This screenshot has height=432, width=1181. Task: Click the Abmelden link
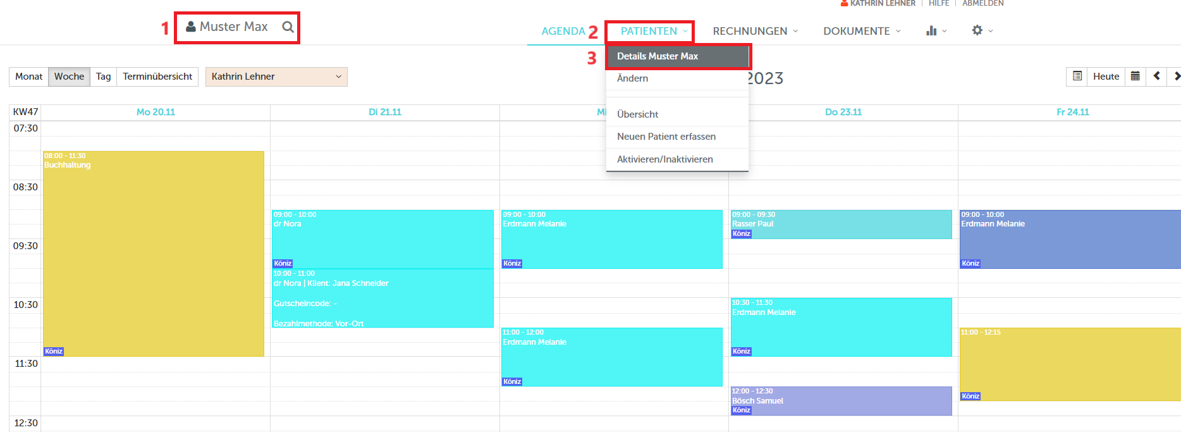tap(982, 3)
